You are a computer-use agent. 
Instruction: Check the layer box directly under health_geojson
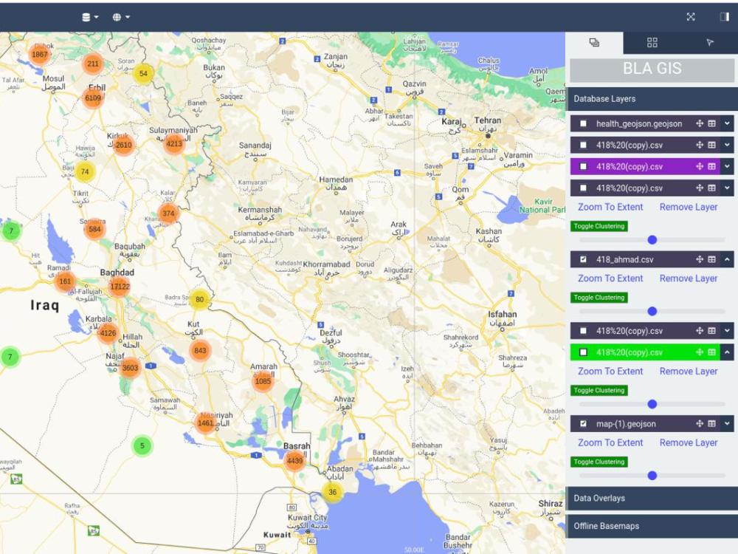[x=583, y=145]
